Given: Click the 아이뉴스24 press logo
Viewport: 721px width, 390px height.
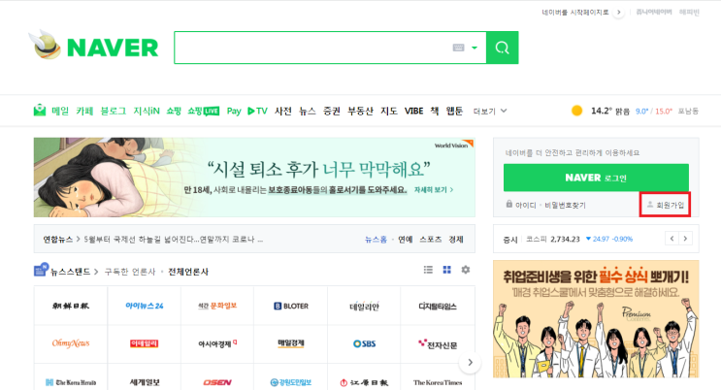Looking at the screenshot, I should [x=145, y=306].
